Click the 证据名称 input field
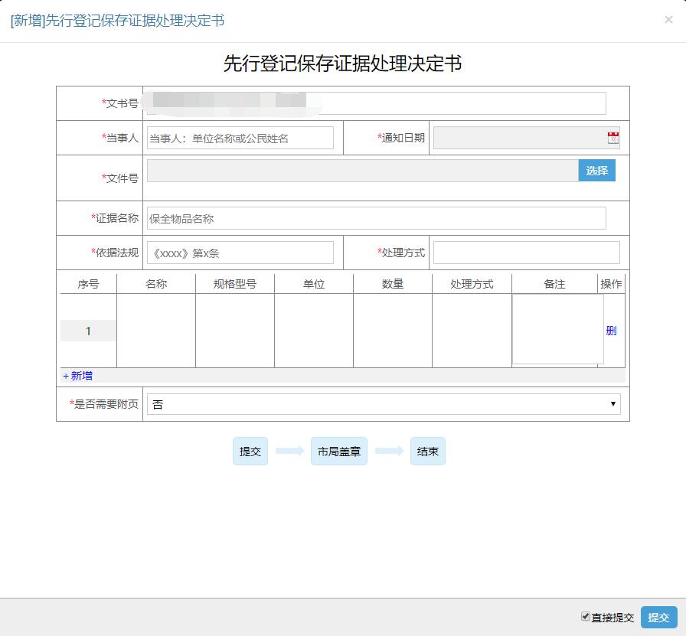The width and height of the screenshot is (686, 636). [376, 218]
